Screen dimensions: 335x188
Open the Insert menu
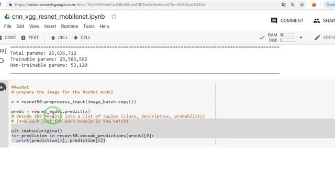tap(50, 26)
